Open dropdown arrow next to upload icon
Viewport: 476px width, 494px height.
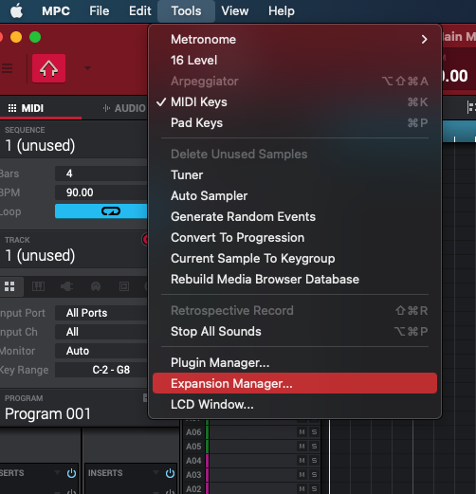coord(87,68)
